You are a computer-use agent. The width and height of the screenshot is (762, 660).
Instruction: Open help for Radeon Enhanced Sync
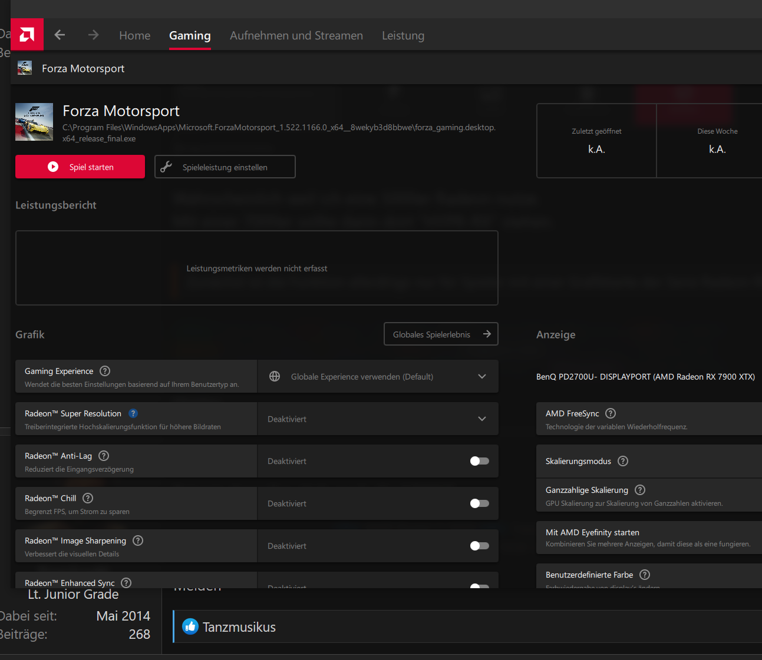coord(126,583)
